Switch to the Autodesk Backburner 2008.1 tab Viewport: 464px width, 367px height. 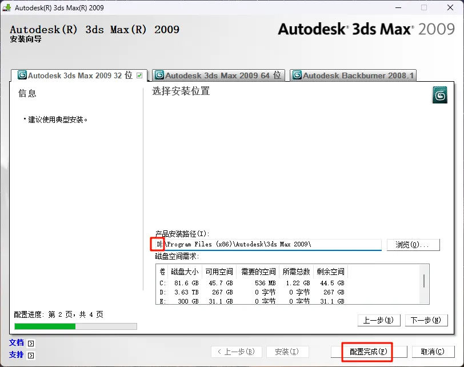coord(353,75)
